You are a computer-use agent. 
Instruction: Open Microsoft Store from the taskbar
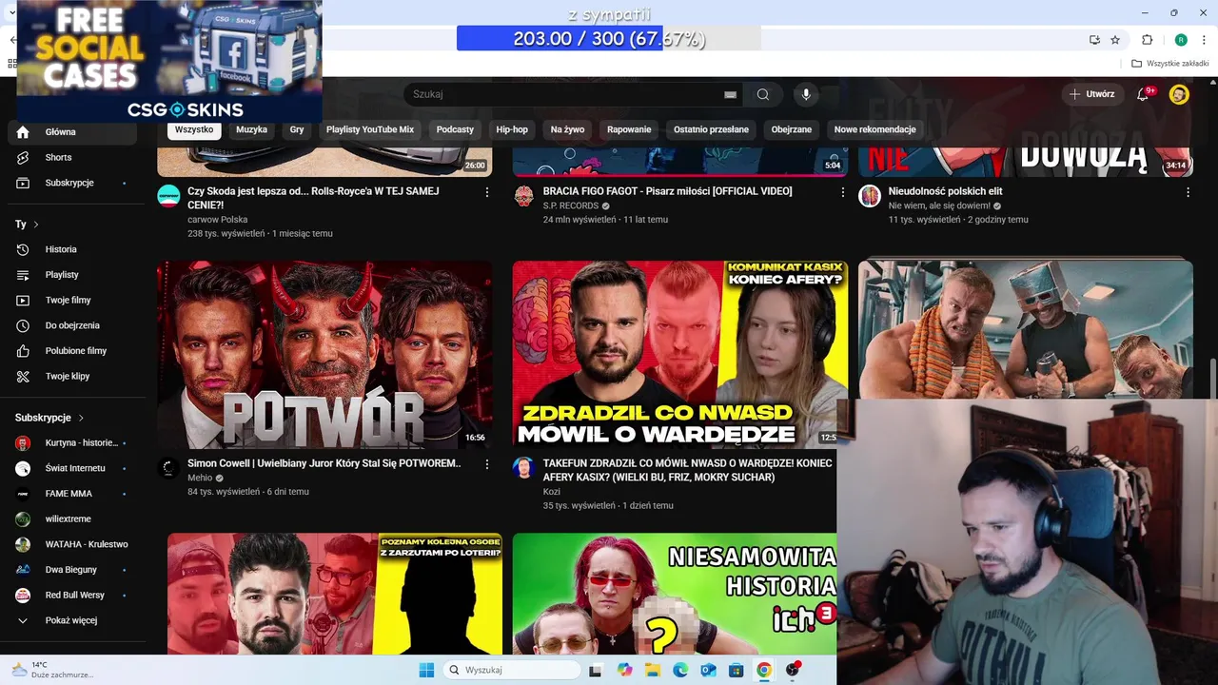coord(736,670)
